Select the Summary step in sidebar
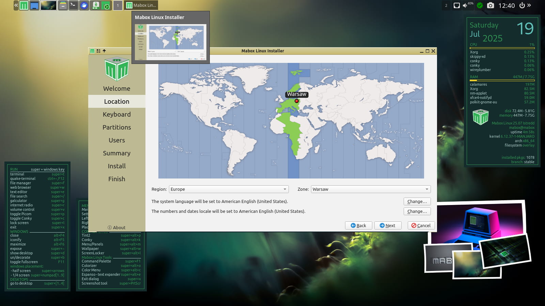 (117, 153)
